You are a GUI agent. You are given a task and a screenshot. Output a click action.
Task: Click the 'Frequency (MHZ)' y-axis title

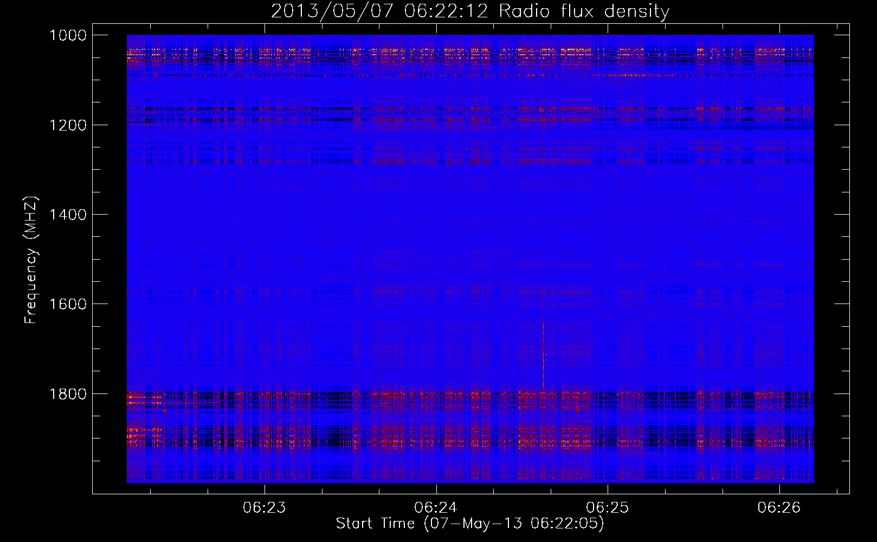[x=31, y=260]
